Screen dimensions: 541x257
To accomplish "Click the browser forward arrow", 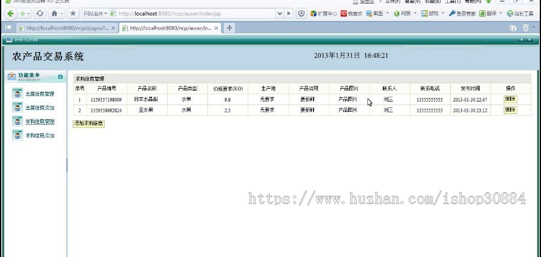I will point(22,14).
